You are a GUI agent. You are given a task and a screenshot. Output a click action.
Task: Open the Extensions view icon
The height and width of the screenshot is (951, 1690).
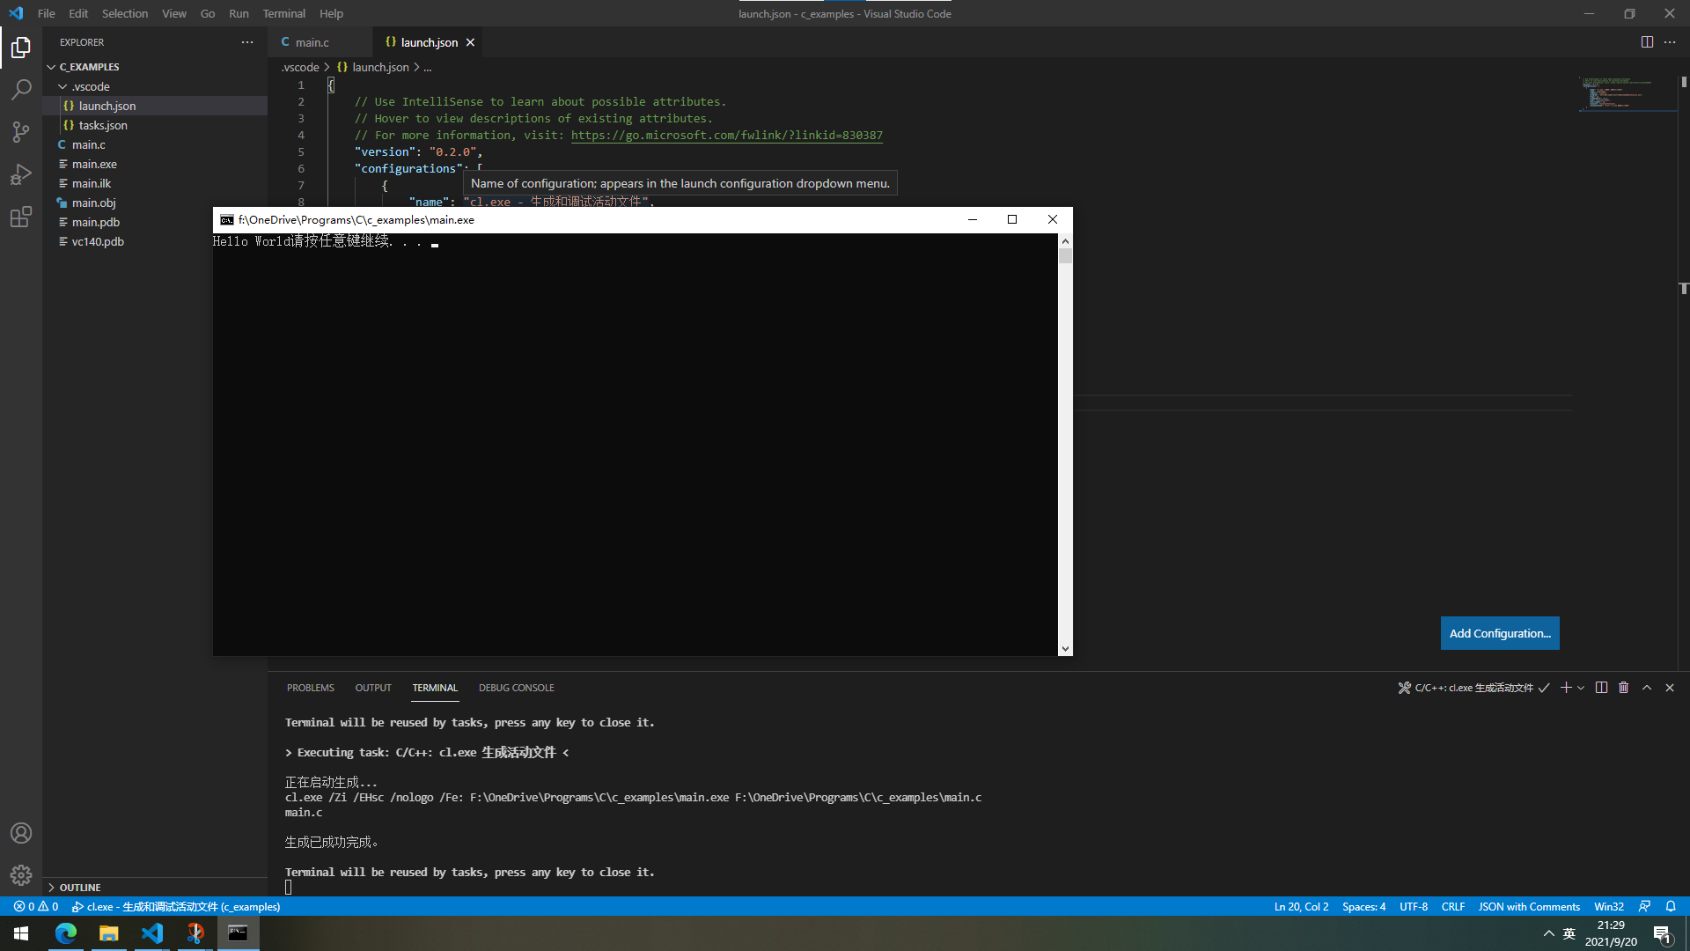[21, 217]
